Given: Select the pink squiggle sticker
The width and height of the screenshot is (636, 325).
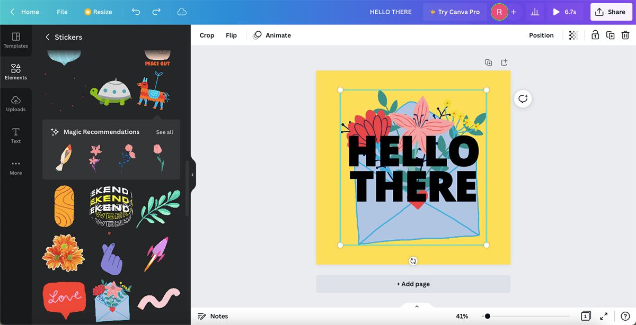Looking at the screenshot, I should point(158,299).
